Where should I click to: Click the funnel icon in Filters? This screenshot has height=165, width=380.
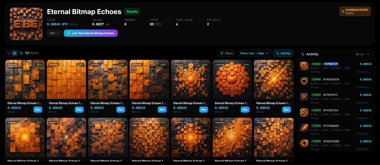tap(222, 53)
